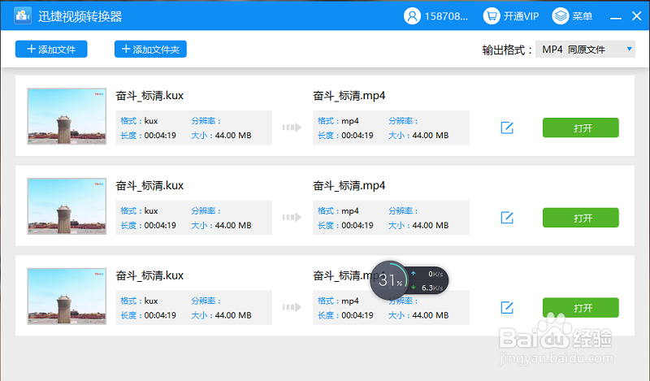The width and height of the screenshot is (650, 381).
Task: Expand the 输出格式 MP4 同原文件 dropdown
Action: (x=585, y=50)
